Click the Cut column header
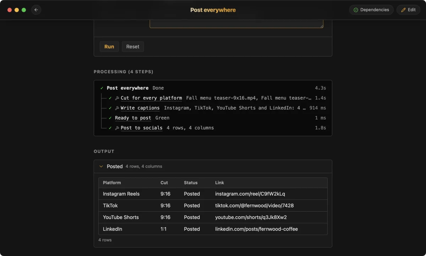This screenshot has width=426, height=256. (x=164, y=182)
